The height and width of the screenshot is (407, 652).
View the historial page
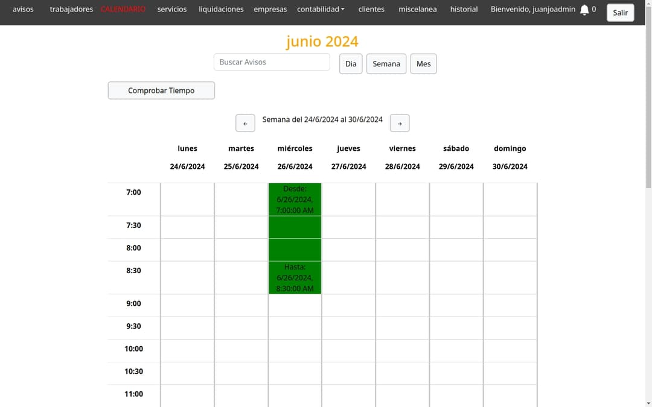point(464,9)
